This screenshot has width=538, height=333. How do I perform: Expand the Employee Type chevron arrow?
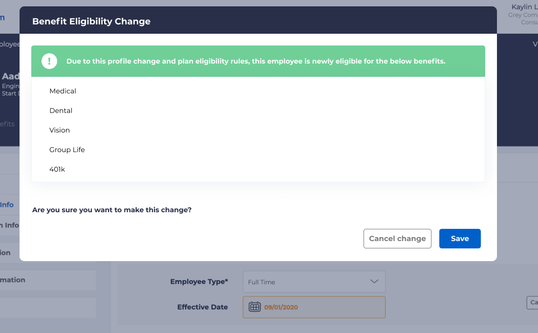[x=374, y=282]
